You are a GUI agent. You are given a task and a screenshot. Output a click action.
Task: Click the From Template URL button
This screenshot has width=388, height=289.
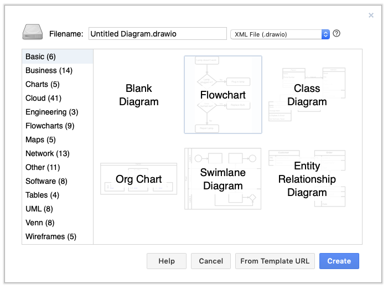(275, 261)
